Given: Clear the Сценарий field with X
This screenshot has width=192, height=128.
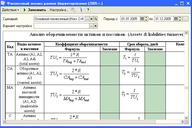Looking at the screenshot, I should tap(91, 19).
